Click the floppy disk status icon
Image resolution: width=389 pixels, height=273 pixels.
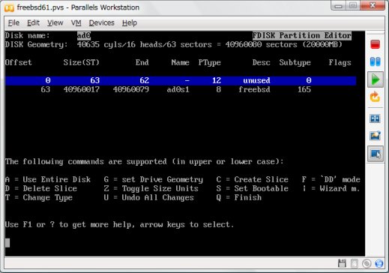point(342,263)
